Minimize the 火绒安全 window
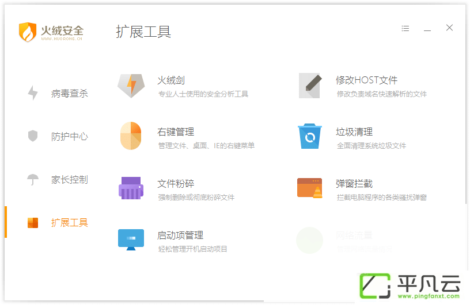 coord(427,30)
